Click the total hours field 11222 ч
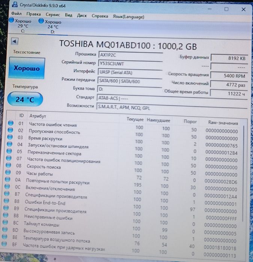253x262 pixels. coord(228,94)
